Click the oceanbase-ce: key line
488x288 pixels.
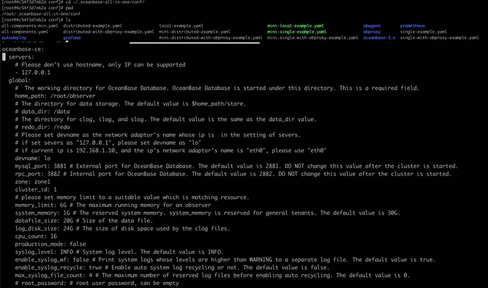point(23,49)
